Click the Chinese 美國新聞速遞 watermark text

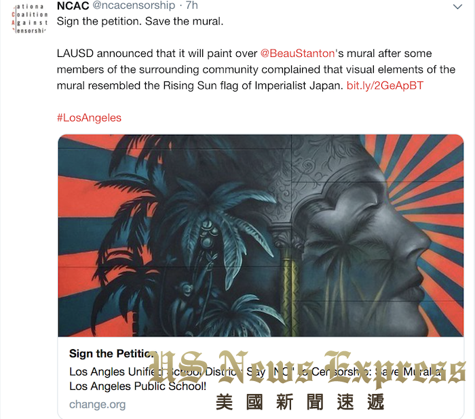[x=300, y=402]
